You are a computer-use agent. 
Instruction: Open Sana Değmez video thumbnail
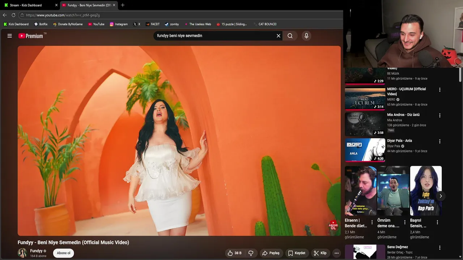(365, 252)
